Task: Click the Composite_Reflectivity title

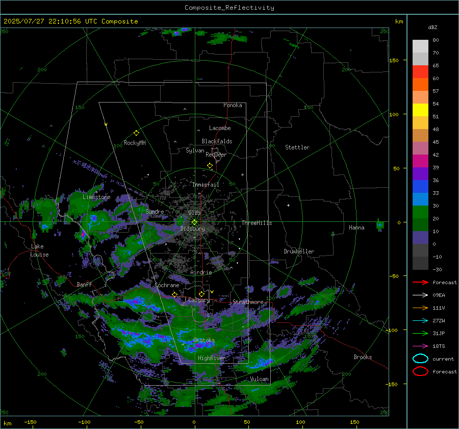Action: click(229, 8)
